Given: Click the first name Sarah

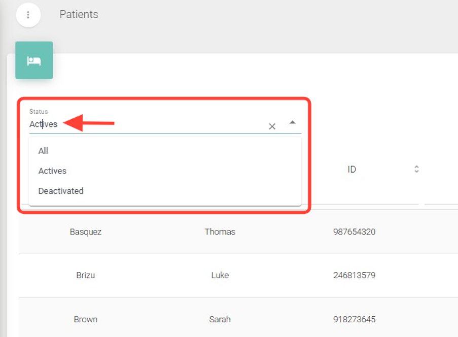Looking at the screenshot, I should coord(220,319).
